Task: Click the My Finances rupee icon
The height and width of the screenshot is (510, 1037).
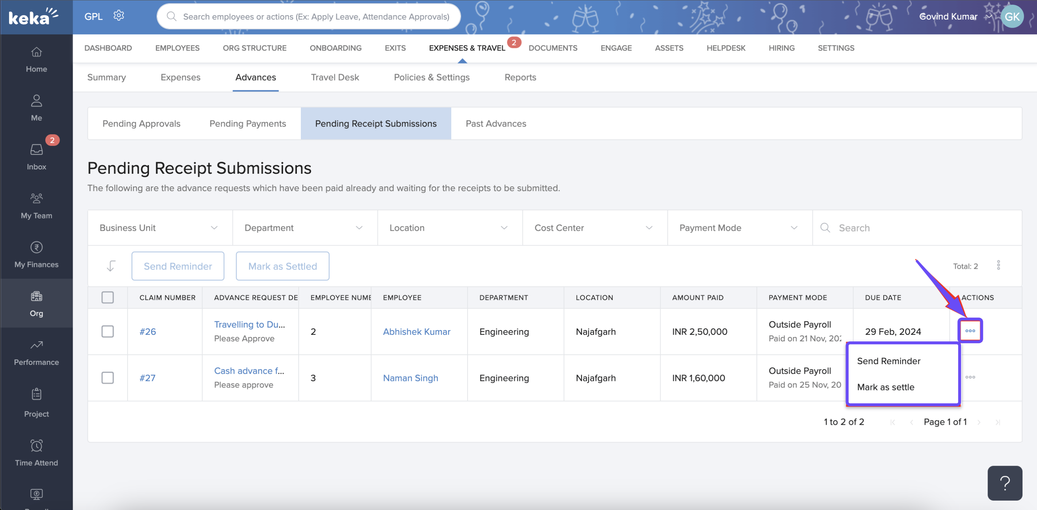Action: click(x=36, y=248)
